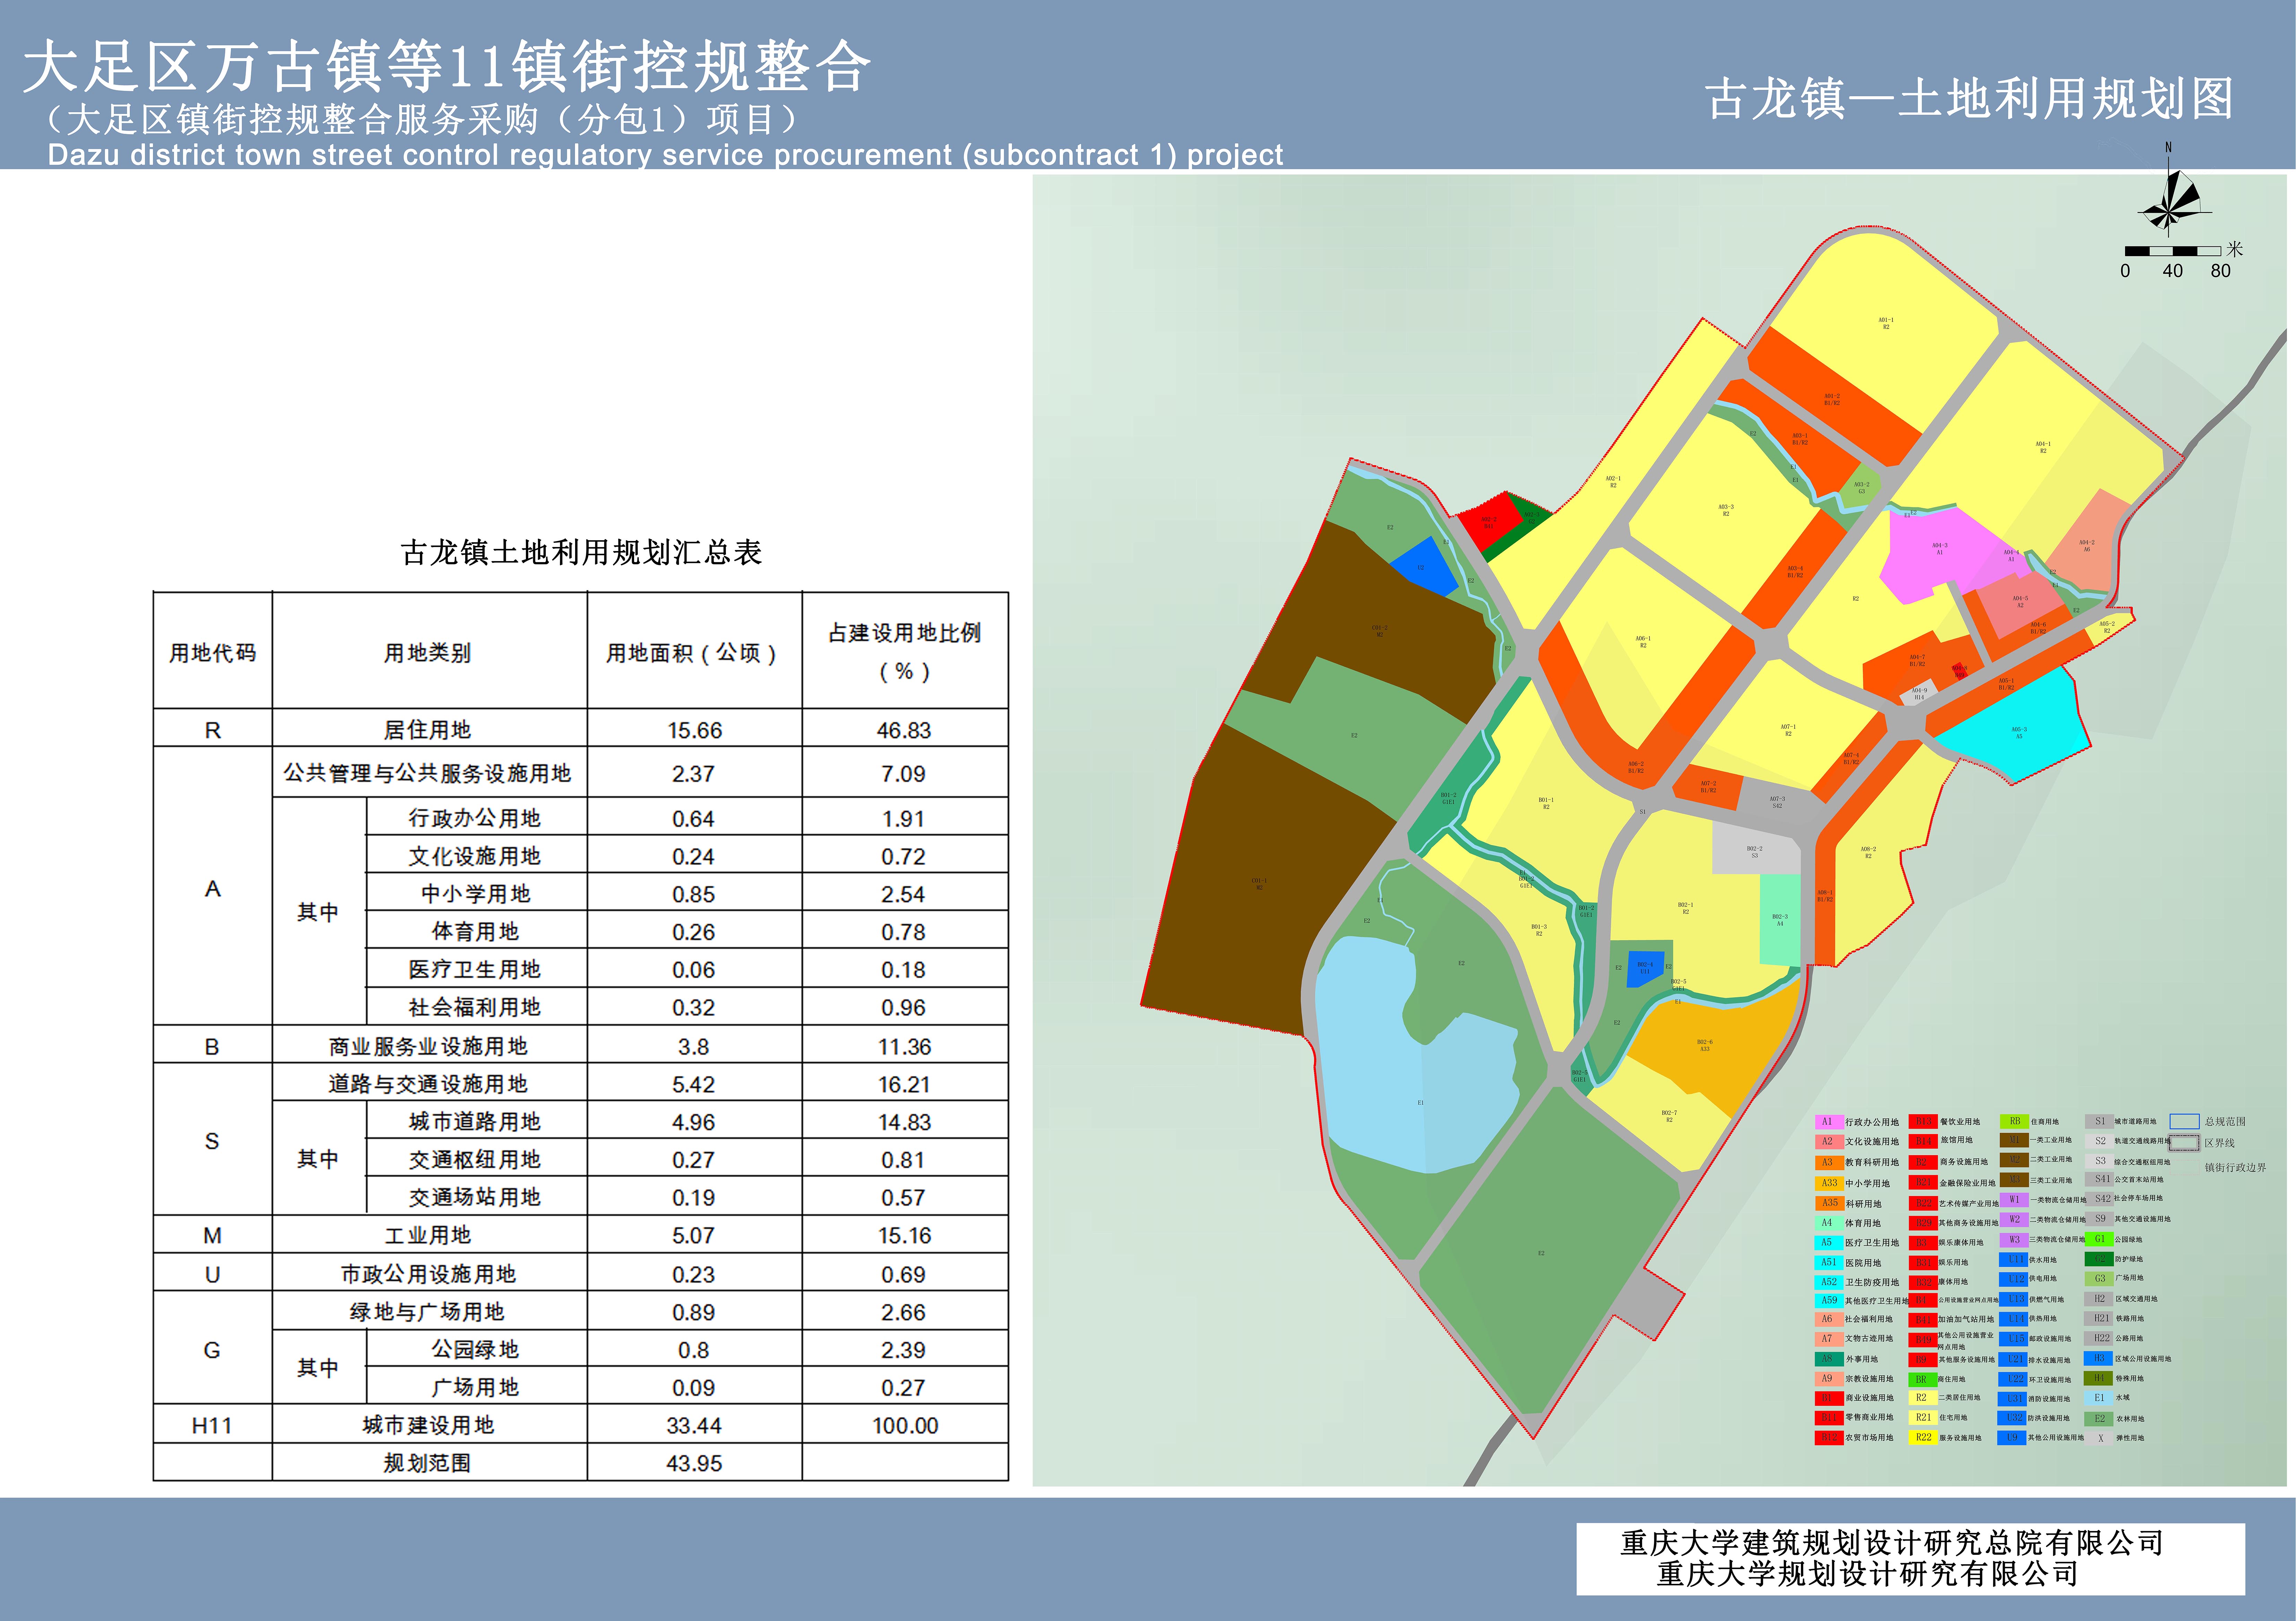The width and height of the screenshot is (2296, 1621).
Task: Select the X 弹性用地 legend swatch
Action: [x=2099, y=1438]
